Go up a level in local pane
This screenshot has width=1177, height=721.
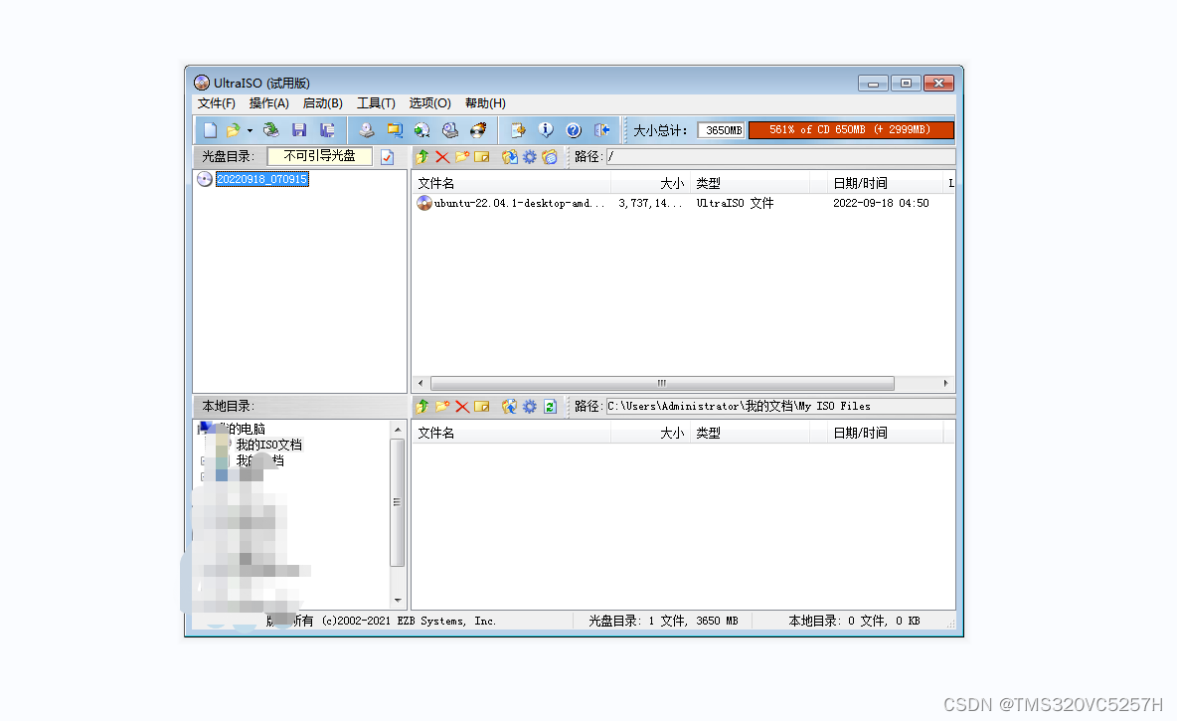click(x=422, y=407)
